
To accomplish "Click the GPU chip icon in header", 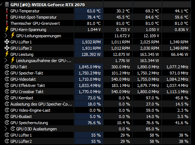I will point(7,5).
